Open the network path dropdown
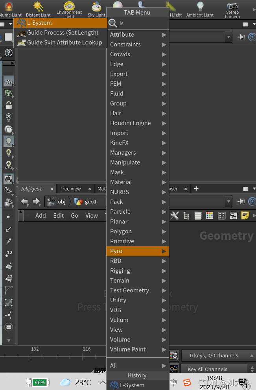The width and height of the screenshot is (256, 390). tap(228, 201)
